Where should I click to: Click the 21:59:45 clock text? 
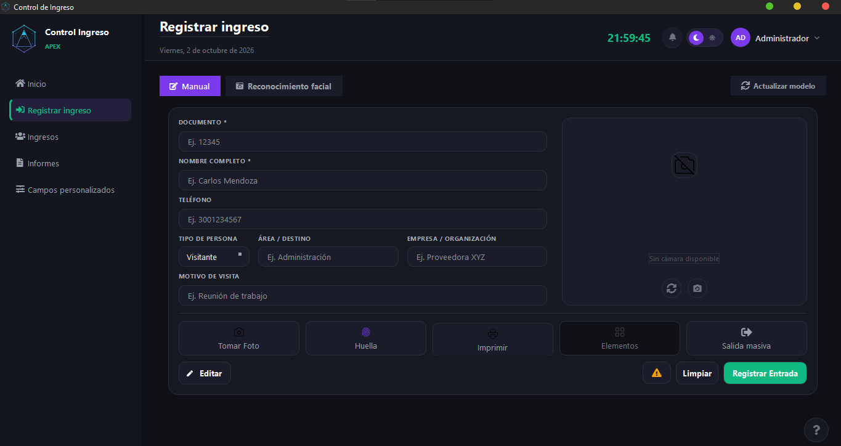629,38
